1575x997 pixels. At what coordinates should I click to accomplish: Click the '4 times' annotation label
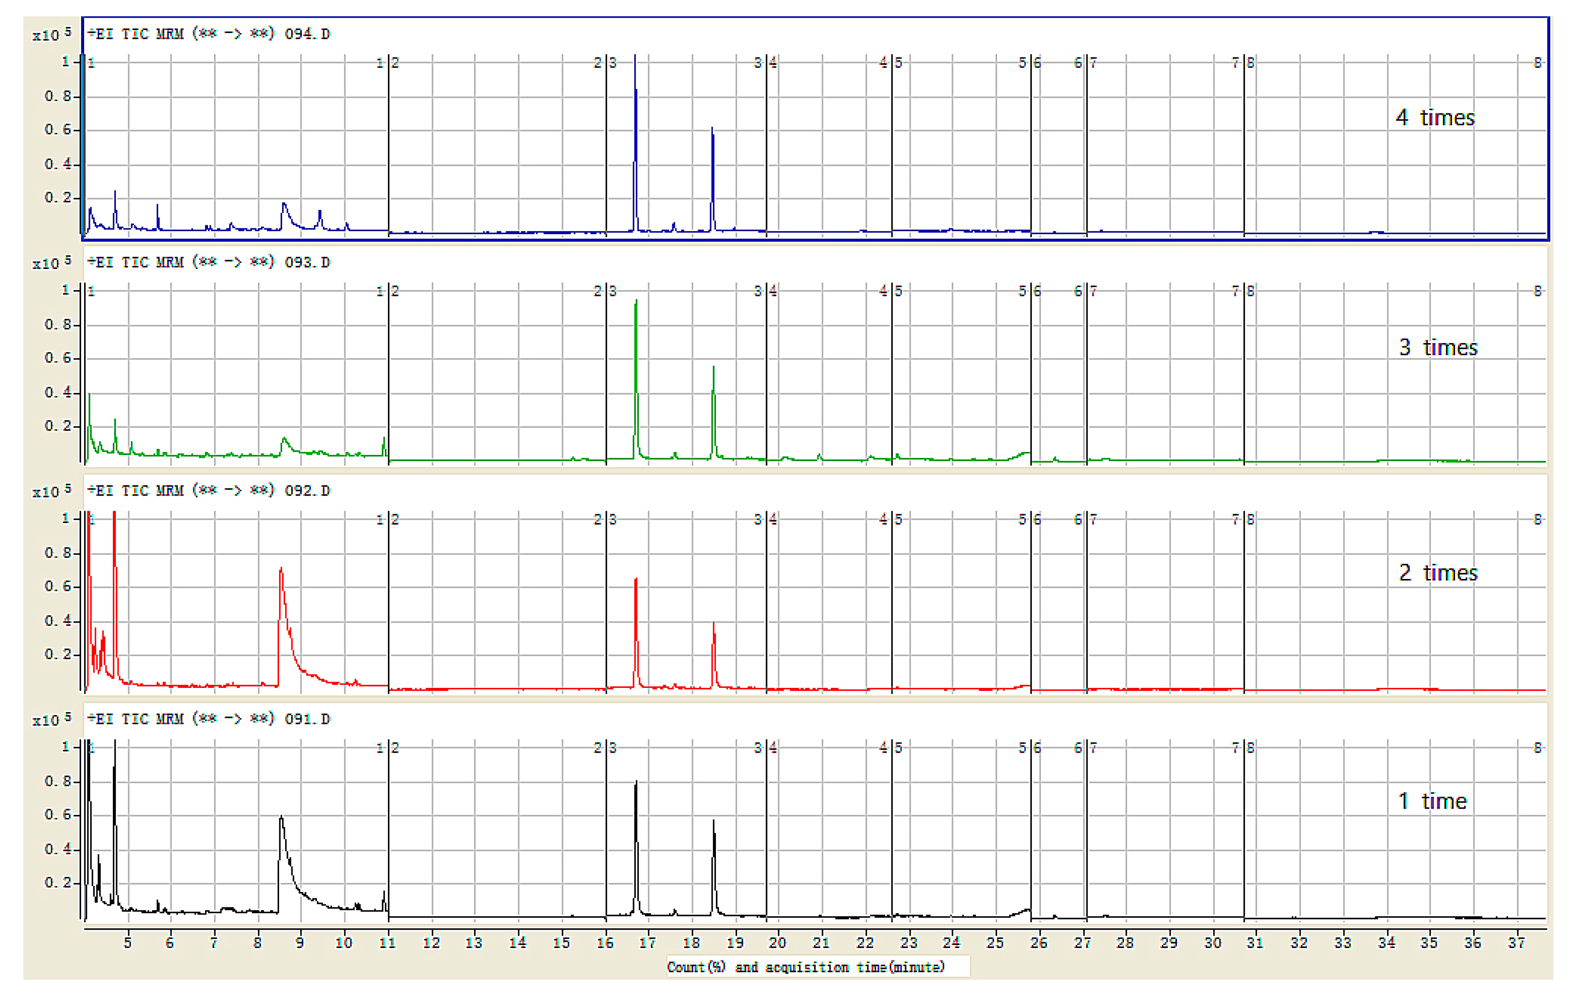coord(1435,118)
